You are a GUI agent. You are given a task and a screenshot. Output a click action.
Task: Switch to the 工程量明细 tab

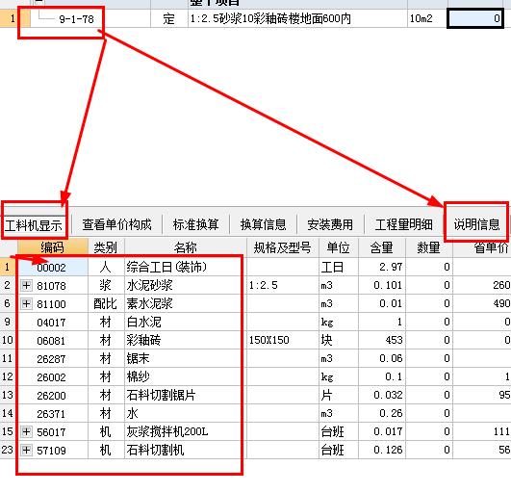pos(403,224)
